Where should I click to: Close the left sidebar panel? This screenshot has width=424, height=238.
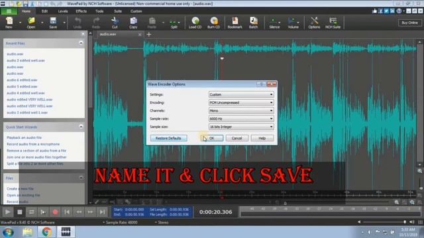point(83,34)
